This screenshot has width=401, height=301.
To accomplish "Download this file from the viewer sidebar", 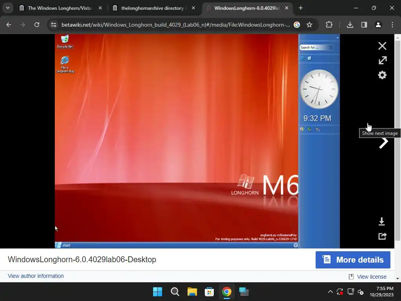I will pos(381,221).
